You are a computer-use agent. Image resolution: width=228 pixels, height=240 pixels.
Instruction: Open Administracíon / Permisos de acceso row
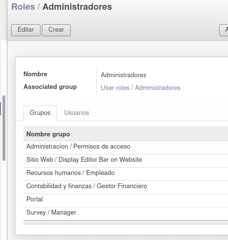tap(126, 147)
